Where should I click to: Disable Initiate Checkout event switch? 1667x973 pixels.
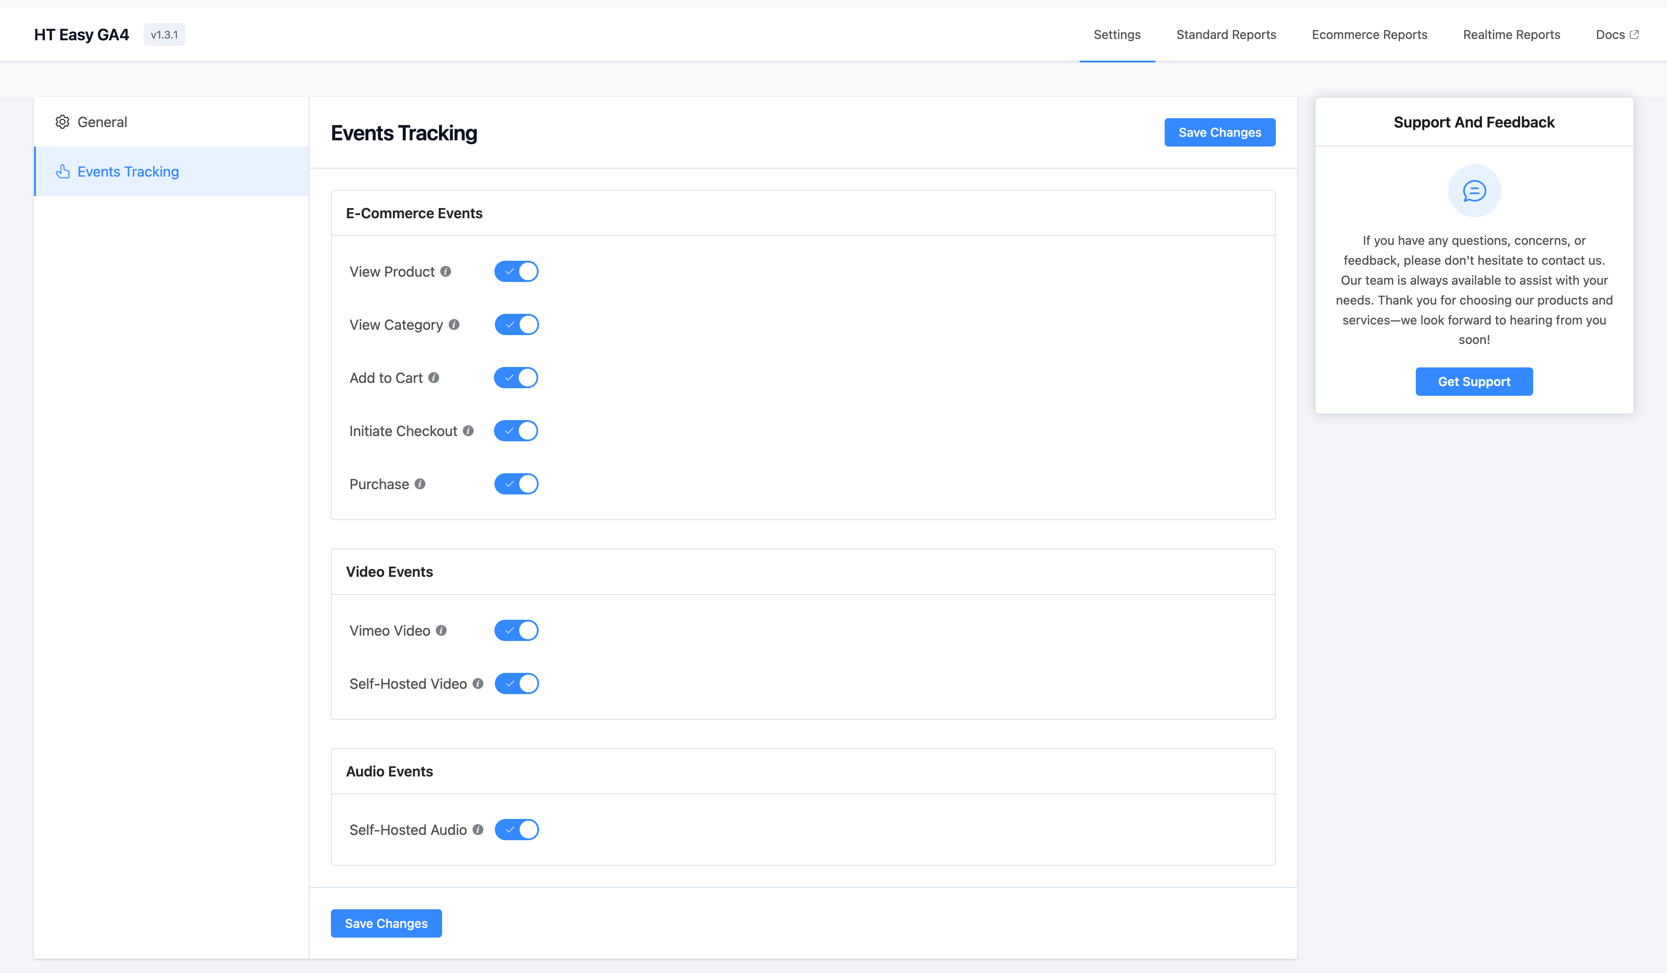(x=516, y=431)
